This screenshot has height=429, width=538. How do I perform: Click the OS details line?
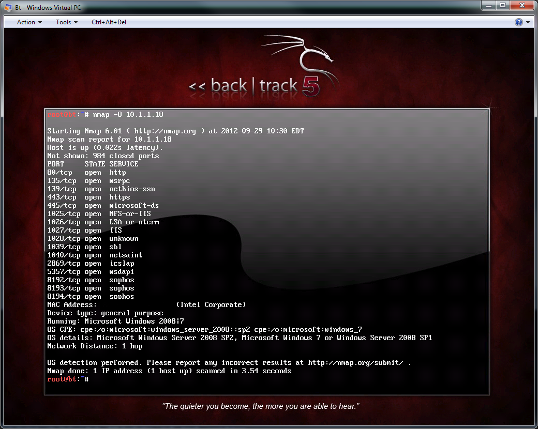click(x=240, y=338)
